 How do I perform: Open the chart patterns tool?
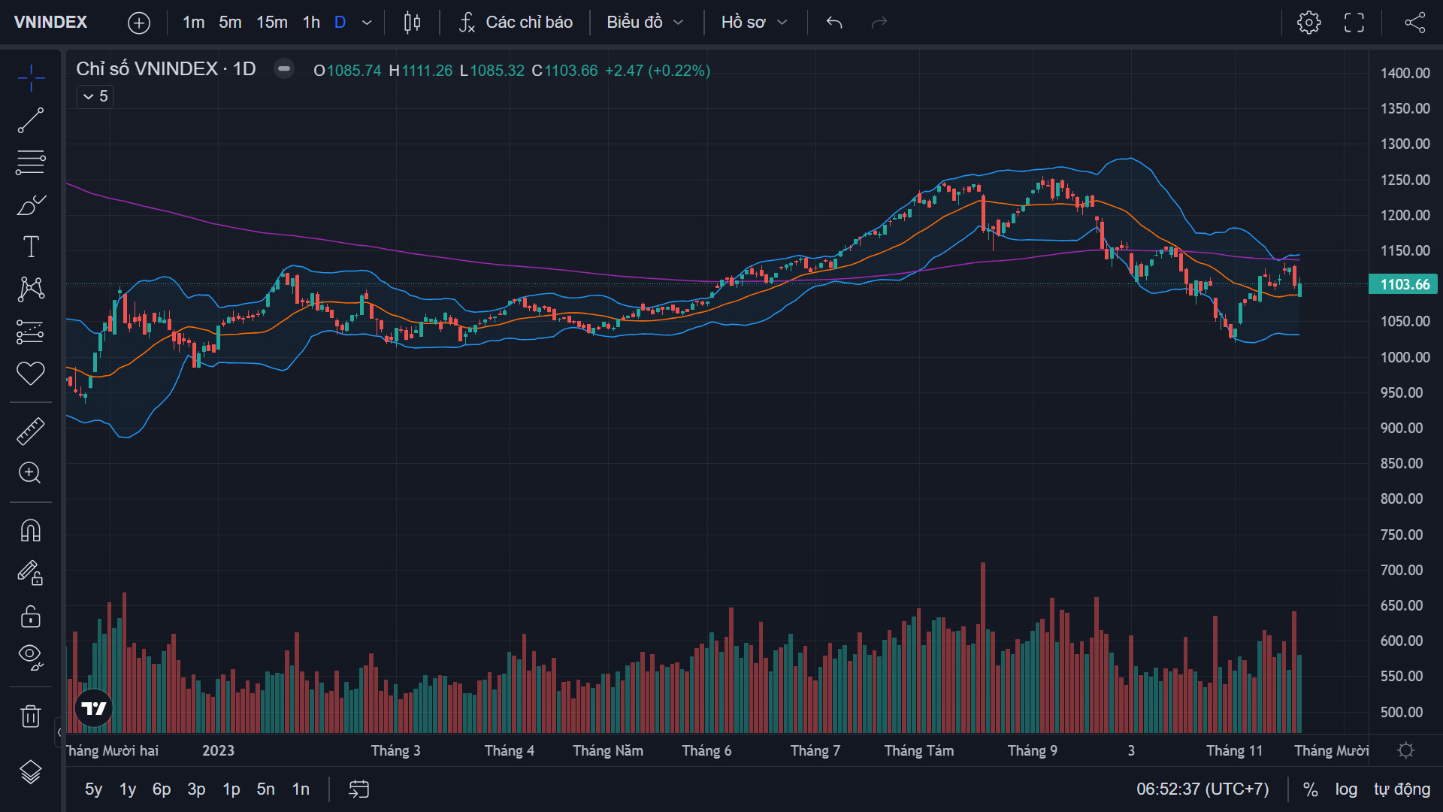point(31,289)
